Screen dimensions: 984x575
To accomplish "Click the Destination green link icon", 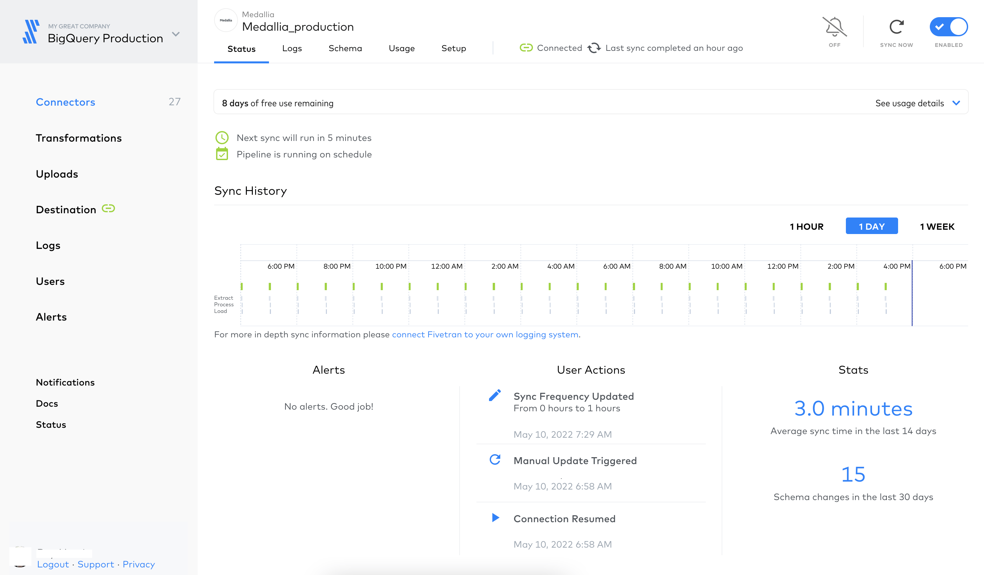I will coord(108,209).
